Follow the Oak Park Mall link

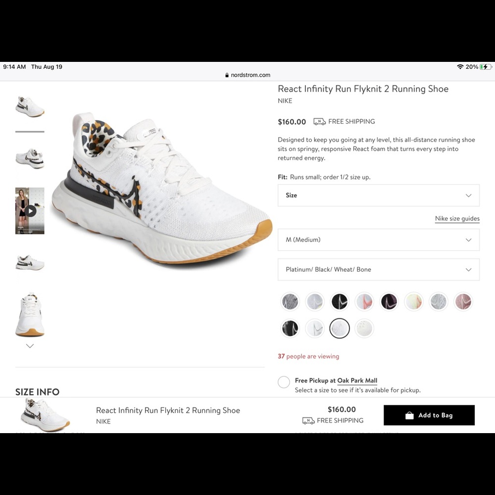[x=357, y=380]
